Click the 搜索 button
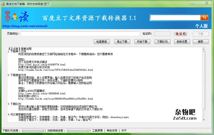This screenshot has height=135, width=214. [x=201, y=42]
